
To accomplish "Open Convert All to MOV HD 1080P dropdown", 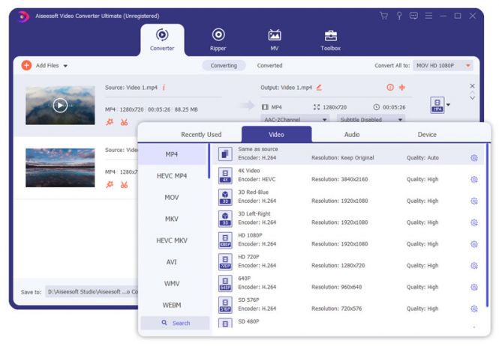I will pyautogui.click(x=443, y=65).
